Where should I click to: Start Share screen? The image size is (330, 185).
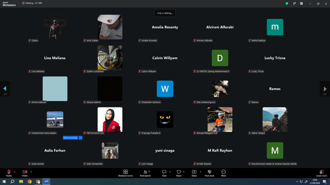(194, 173)
